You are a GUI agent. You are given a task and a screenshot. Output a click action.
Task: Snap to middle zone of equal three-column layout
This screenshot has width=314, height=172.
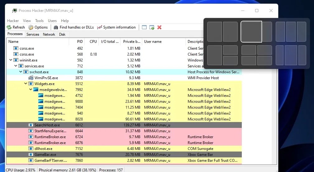point(291,32)
